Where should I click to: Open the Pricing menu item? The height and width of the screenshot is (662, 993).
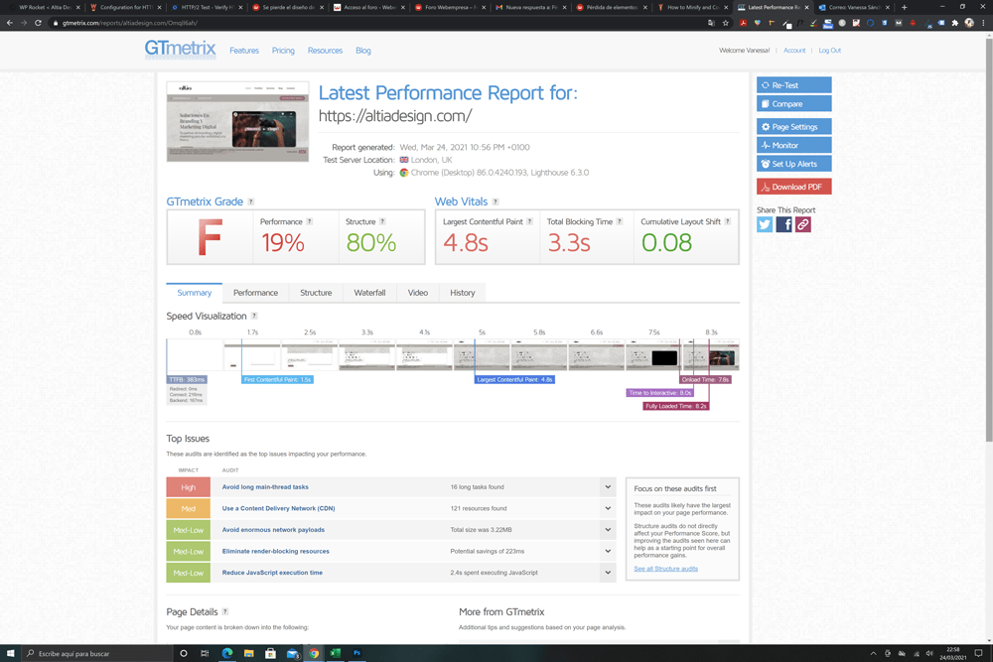pos(283,51)
